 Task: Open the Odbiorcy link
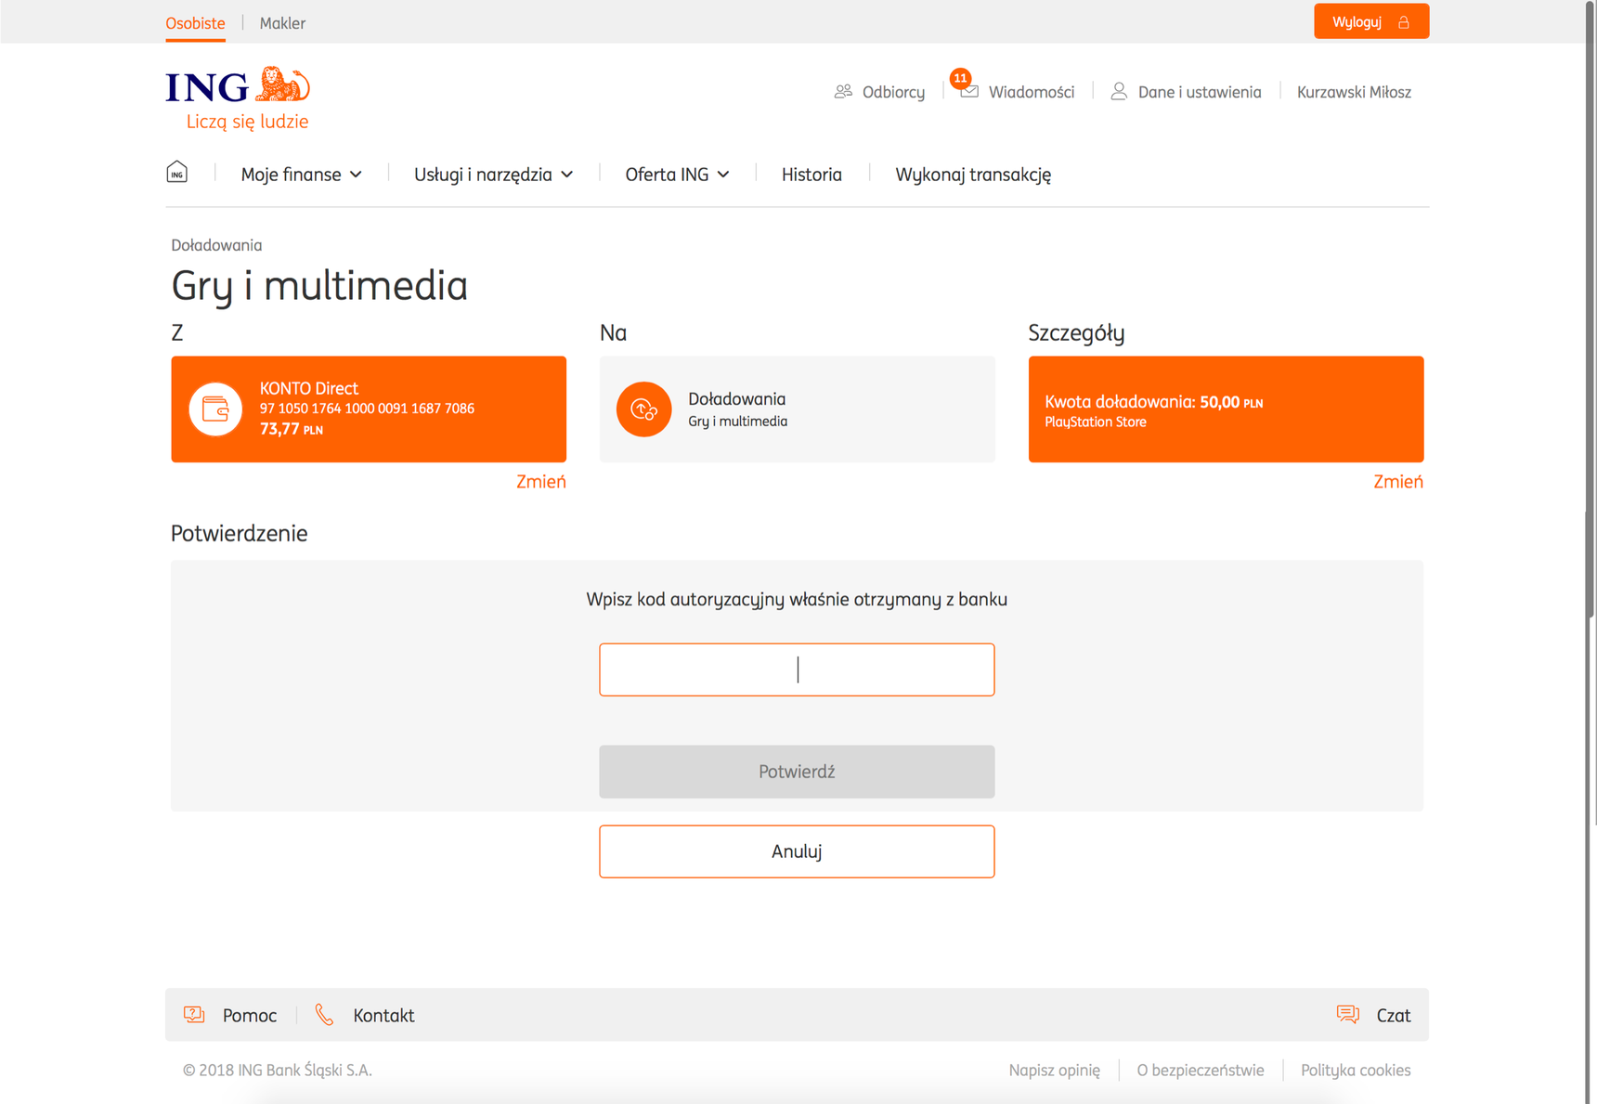click(893, 92)
